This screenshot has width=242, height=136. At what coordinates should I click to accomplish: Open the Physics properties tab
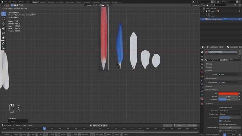[202, 88]
